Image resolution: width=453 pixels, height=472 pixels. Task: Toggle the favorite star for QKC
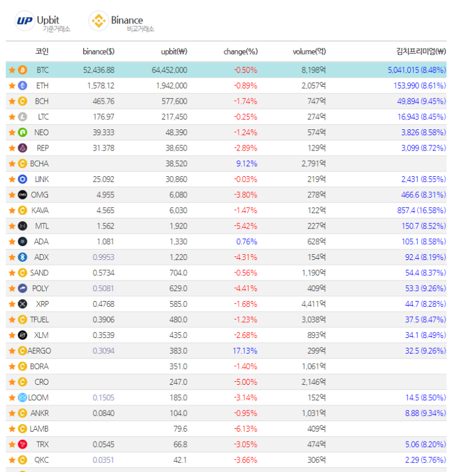point(12,460)
